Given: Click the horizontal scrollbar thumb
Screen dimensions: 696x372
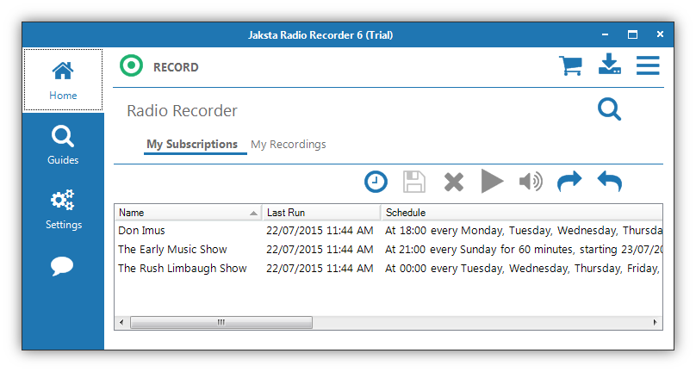Looking at the screenshot, I should tap(221, 322).
